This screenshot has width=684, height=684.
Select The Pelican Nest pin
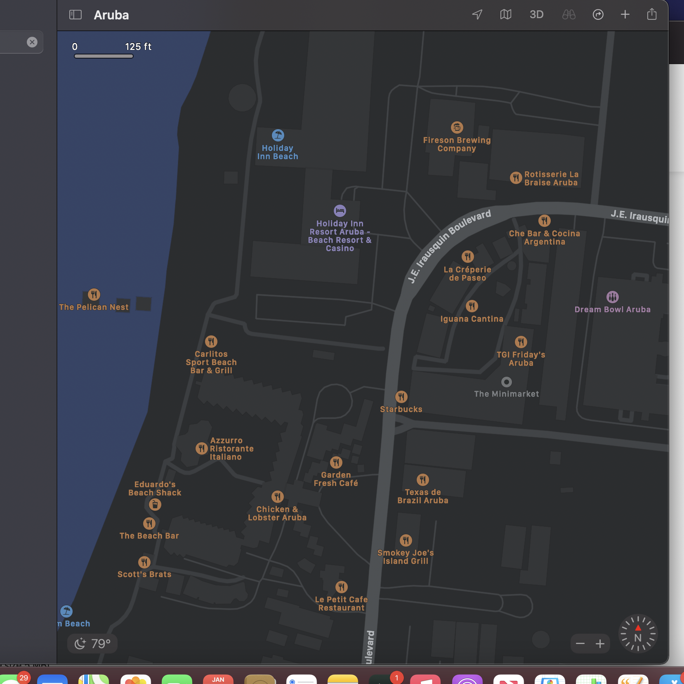point(94,295)
